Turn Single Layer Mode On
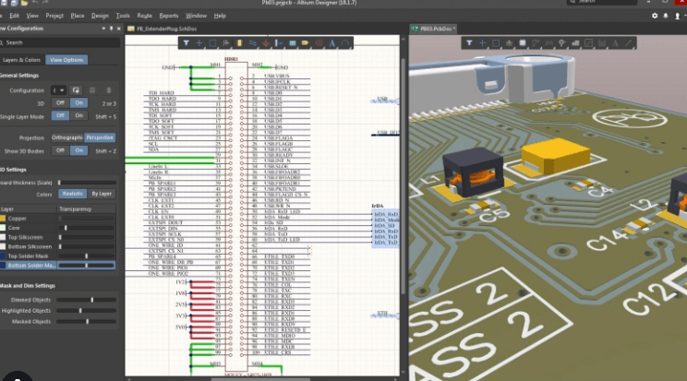687x381 pixels. point(78,115)
